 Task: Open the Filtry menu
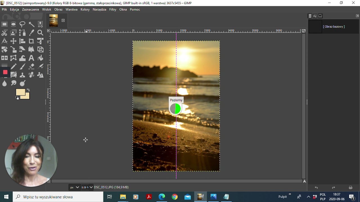coord(113,9)
